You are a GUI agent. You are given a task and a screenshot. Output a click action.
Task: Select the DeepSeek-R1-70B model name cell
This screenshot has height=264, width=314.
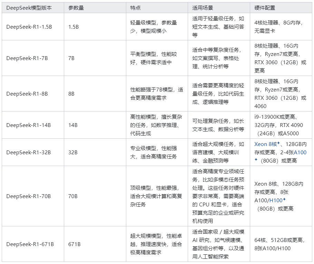pyautogui.click(x=28, y=196)
